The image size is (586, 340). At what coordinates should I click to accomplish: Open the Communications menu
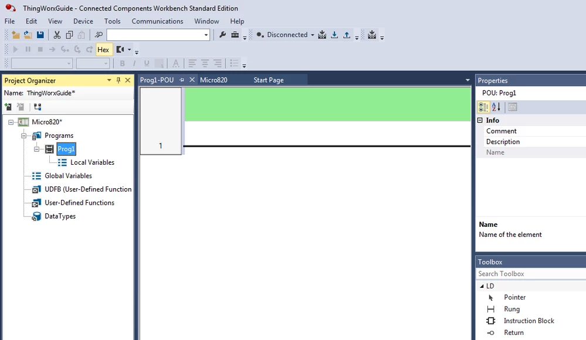(x=157, y=21)
